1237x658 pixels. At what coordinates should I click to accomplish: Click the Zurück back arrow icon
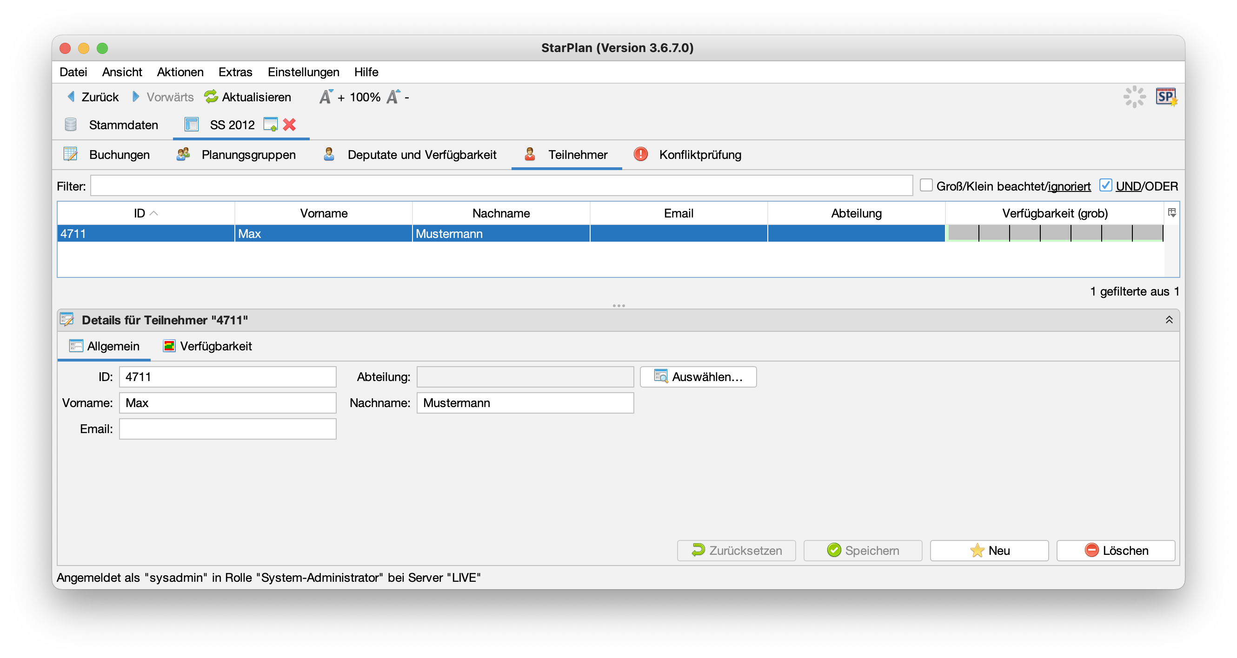click(x=71, y=97)
